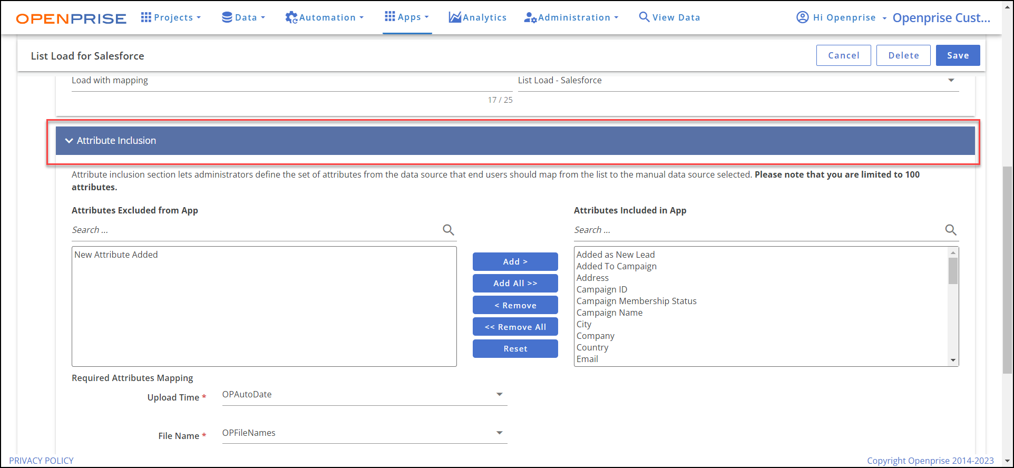This screenshot has height=468, width=1014.
Task: Click the Add > button
Action: click(x=515, y=261)
